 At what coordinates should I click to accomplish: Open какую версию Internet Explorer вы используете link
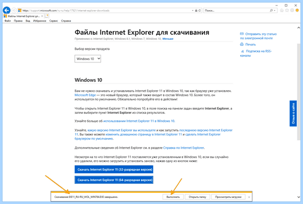pos(122,130)
